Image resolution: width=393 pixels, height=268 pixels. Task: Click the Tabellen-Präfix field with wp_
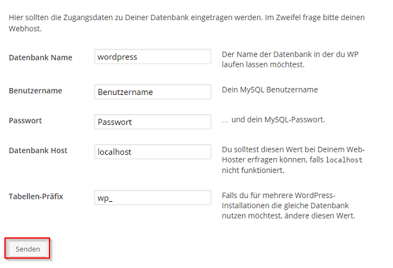152,197
